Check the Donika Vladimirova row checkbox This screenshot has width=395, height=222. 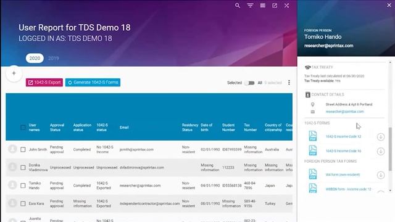[23, 167]
